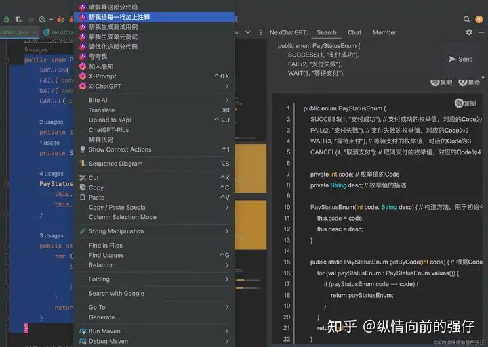Expand the Refactor submenu
The height and width of the screenshot is (347, 488).
tap(154, 265)
